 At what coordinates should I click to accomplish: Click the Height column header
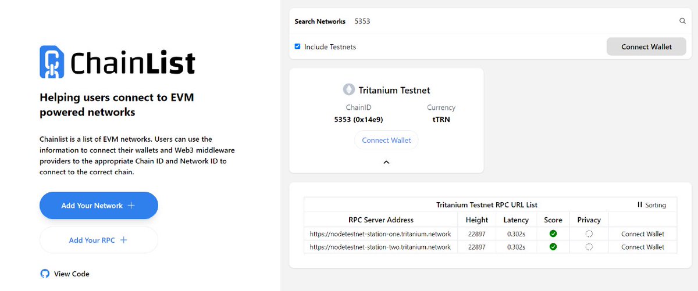[477, 220]
